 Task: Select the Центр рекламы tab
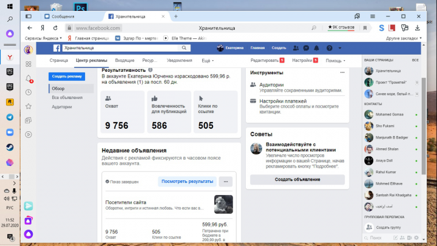[x=92, y=61]
